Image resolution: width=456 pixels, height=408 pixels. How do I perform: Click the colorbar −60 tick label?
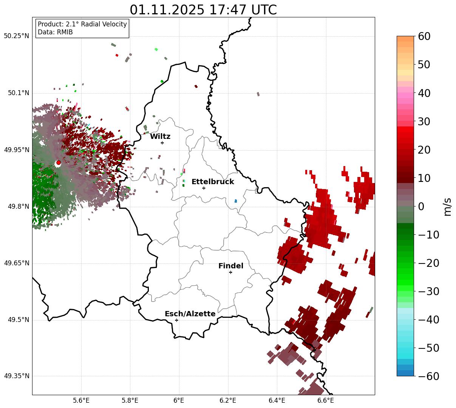pos(428,376)
